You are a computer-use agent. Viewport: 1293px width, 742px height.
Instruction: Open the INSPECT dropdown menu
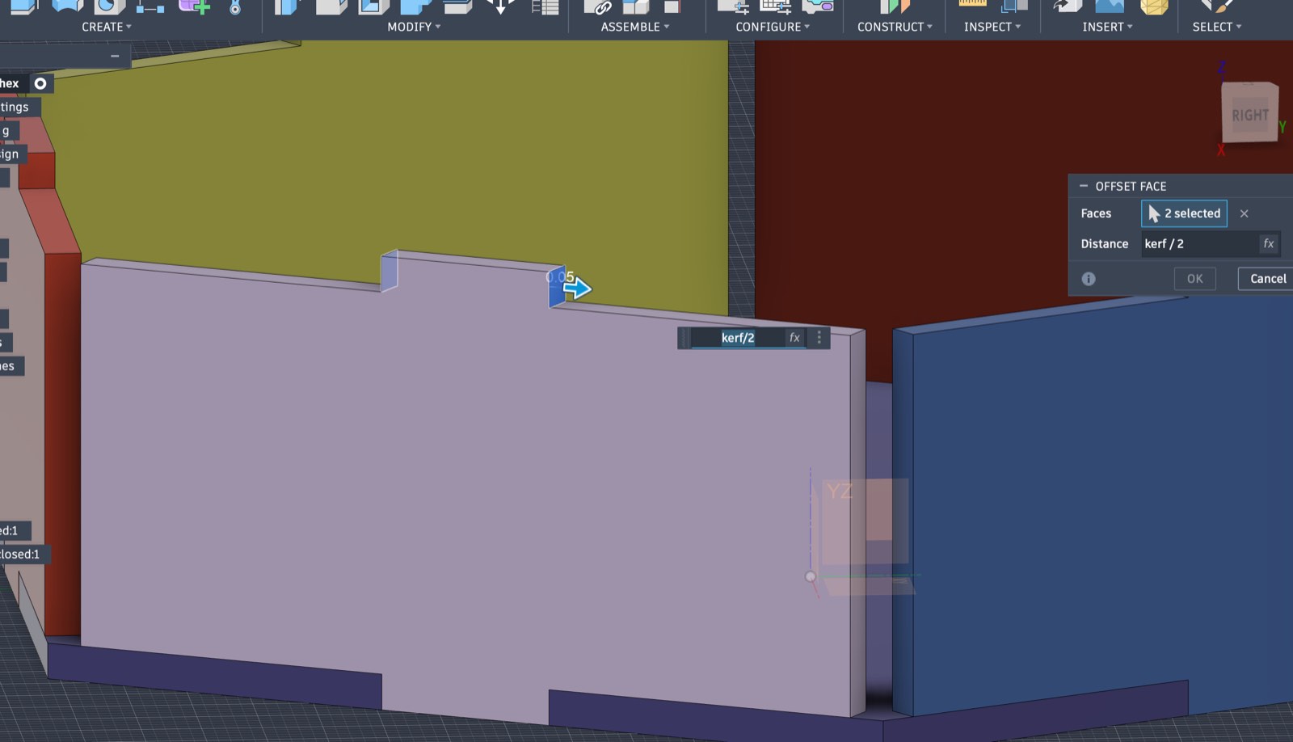coord(992,27)
